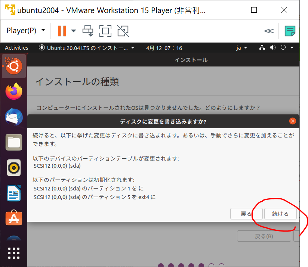Expand the pause power options arrow
The width and height of the screenshot is (308, 267).
click(x=74, y=31)
